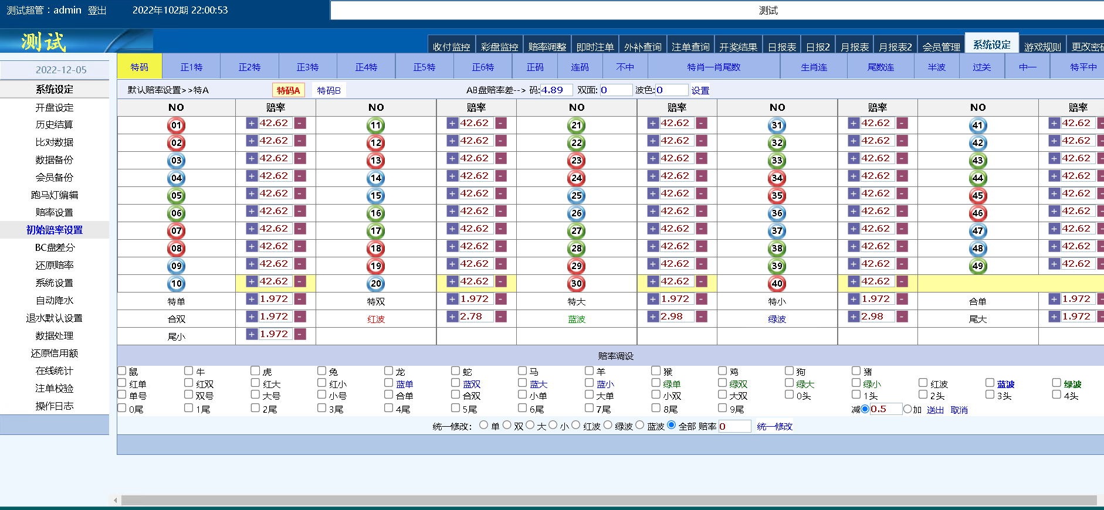Select the 加 radio button
The height and width of the screenshot is (510, 1104).
[907, 409]
